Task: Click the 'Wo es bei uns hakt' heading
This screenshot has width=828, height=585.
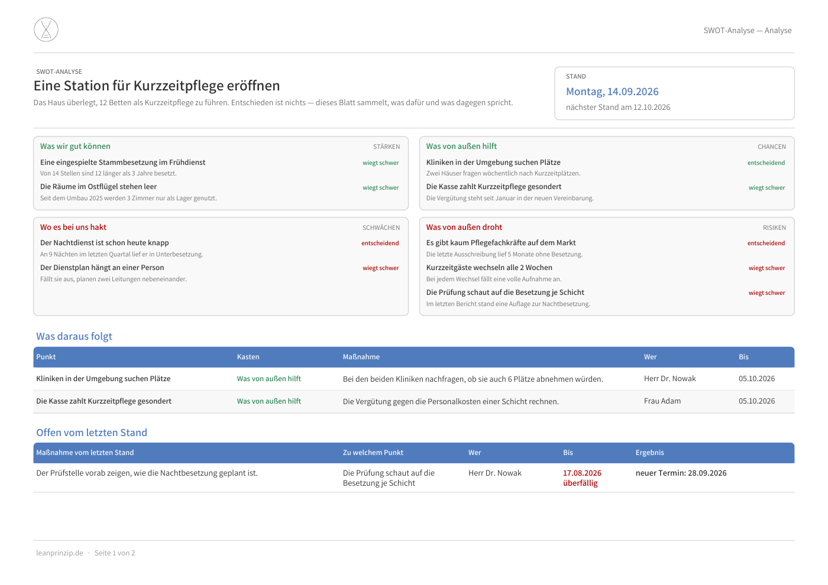Action: coord(73,227)
